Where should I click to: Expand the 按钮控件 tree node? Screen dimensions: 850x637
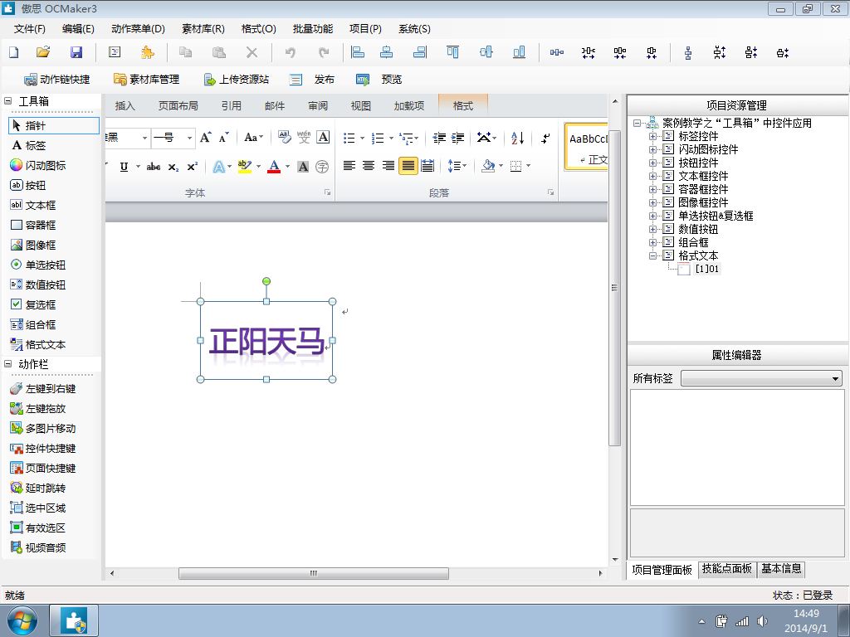[652, 163]
